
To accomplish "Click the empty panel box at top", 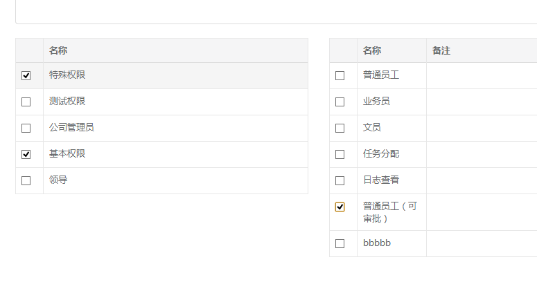I will [276, 12].
